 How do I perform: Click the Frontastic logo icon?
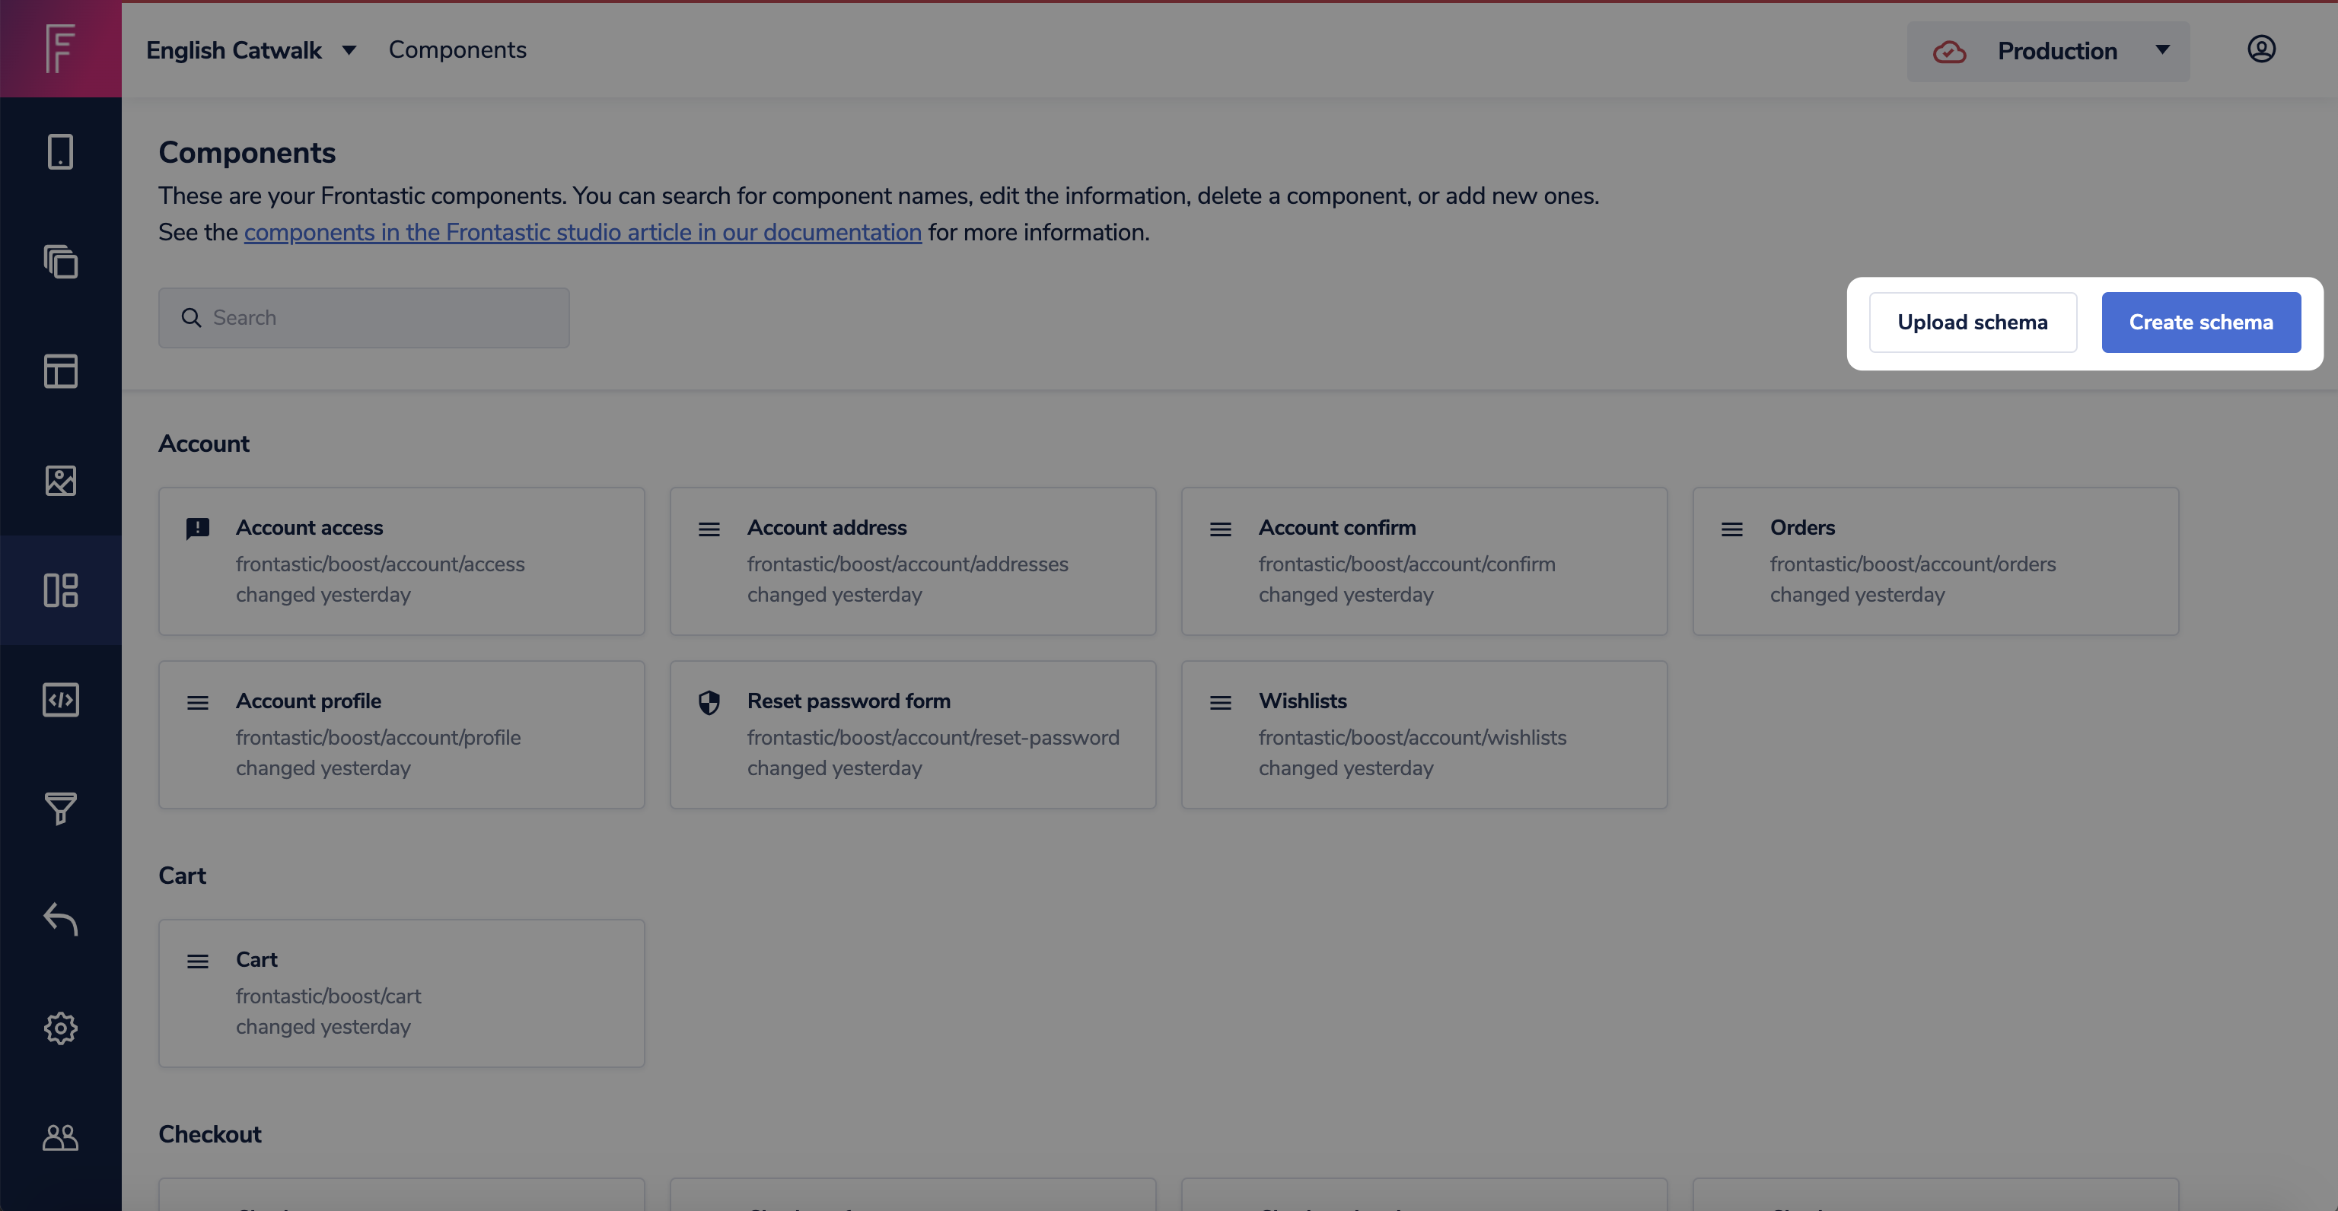coord(60,49)
